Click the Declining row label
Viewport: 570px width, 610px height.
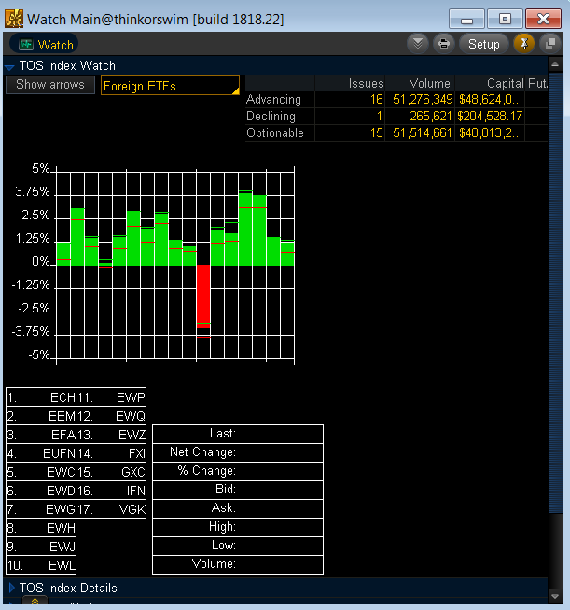pyautogui.click(x=271, y=117)
